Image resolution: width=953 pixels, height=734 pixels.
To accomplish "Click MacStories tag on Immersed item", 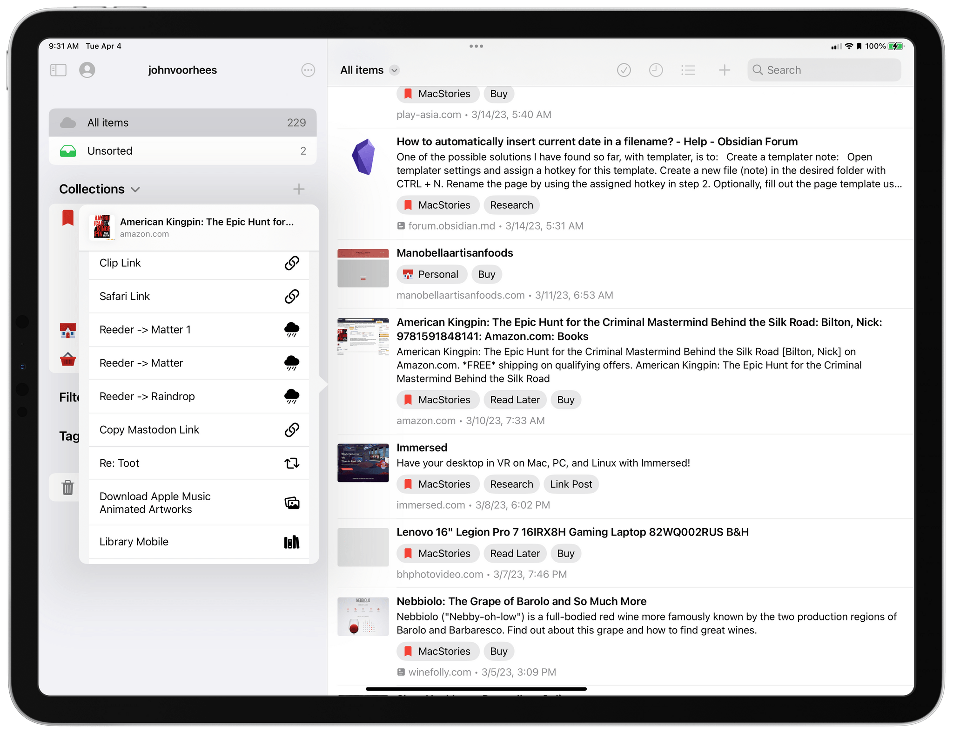I will [x=437, y=484].
